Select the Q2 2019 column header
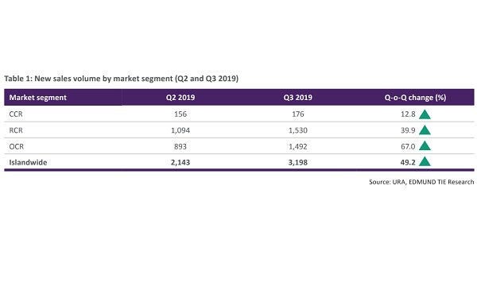Image resolution: width=477 pixels, height=286 pixels. pyautogui.click(x=180, y=98)
